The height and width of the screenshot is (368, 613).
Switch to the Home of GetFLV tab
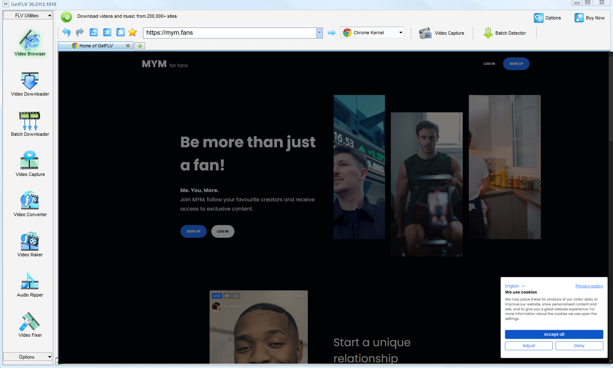tap(96, 46)
